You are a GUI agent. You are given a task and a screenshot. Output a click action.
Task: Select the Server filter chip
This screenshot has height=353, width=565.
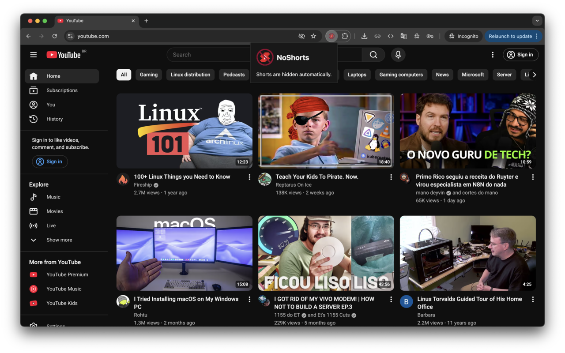coord(504,75)
